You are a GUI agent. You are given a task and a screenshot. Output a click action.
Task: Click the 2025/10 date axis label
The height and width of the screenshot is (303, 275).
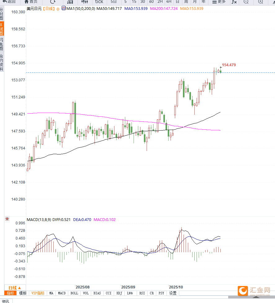[x=176, y=287]
